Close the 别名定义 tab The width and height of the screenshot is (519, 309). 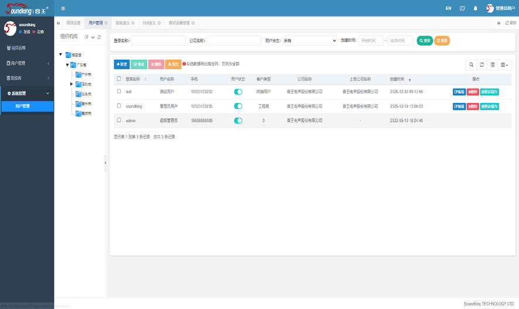click(x=133, y=23)
